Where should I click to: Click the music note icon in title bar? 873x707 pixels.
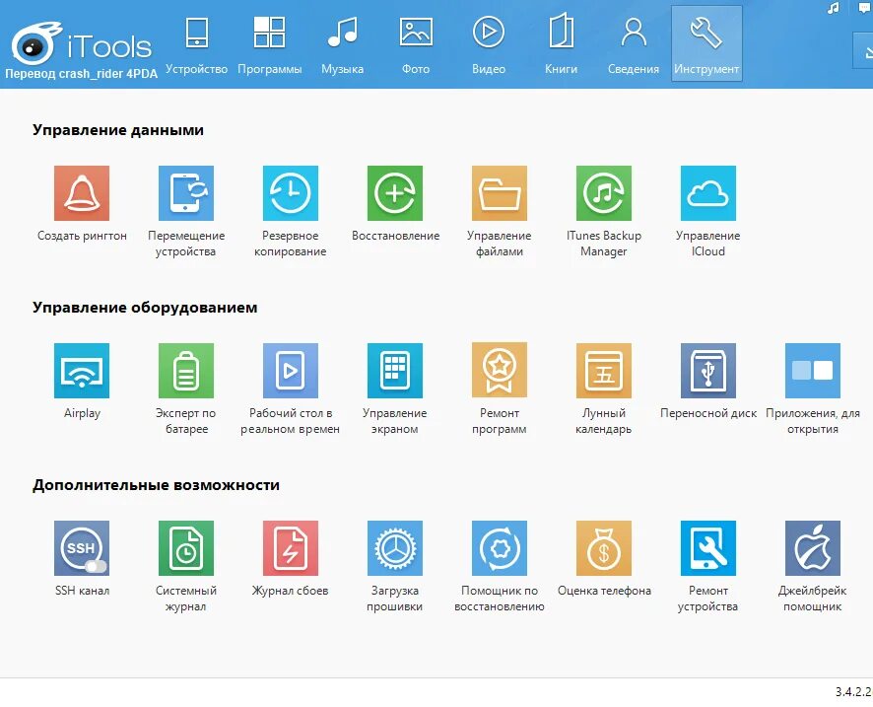[833, 8]
